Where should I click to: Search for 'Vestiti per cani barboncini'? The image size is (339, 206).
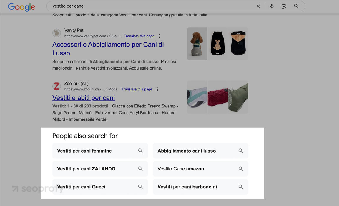click(200, 187)
